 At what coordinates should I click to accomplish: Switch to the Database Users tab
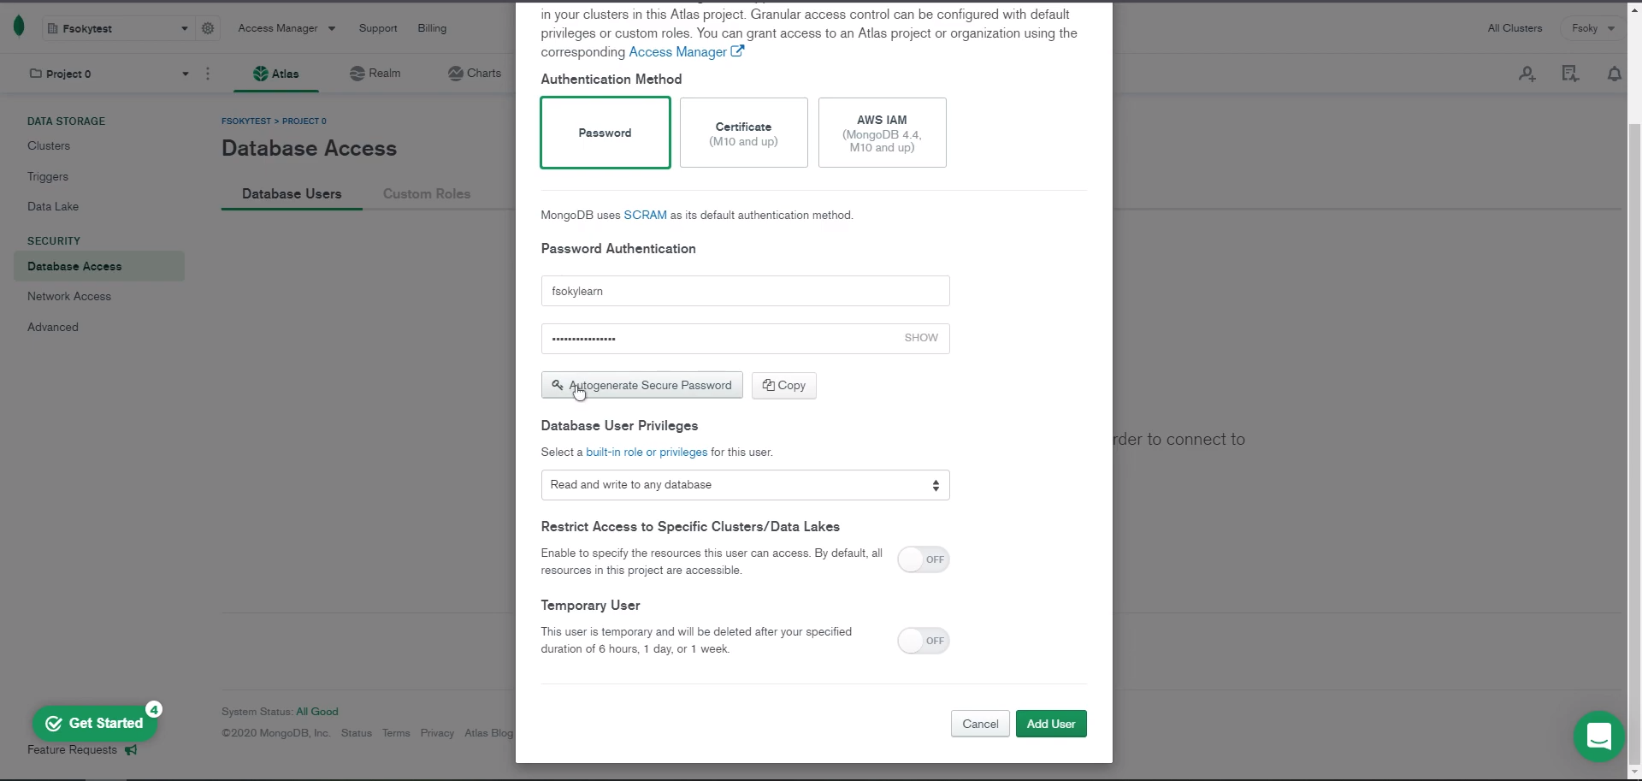[x=292, y=194]
